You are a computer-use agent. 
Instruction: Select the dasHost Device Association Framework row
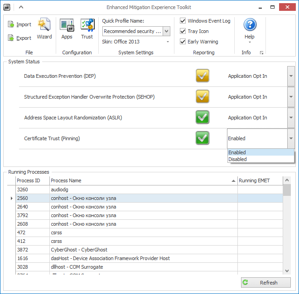[x=149, y=258]
